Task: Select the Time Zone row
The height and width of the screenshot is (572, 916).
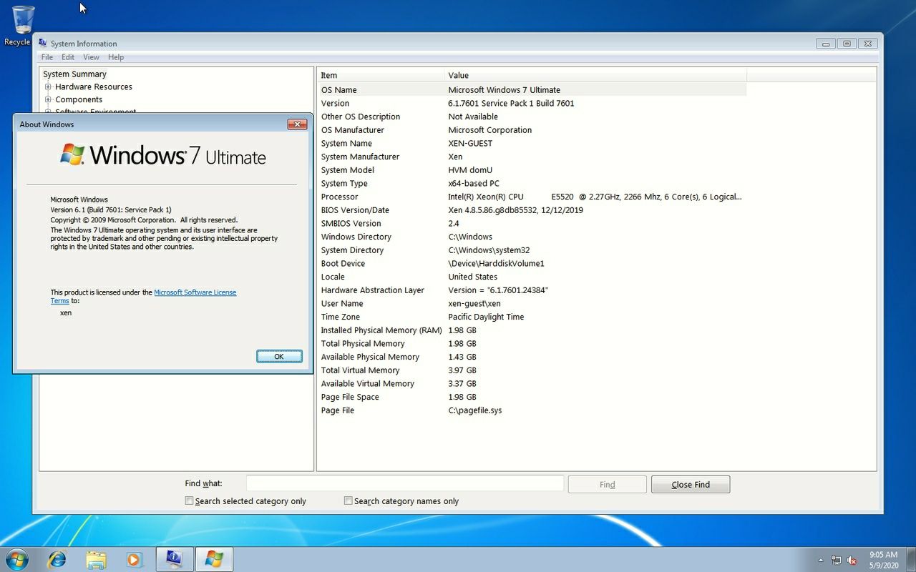Action: 532,317
